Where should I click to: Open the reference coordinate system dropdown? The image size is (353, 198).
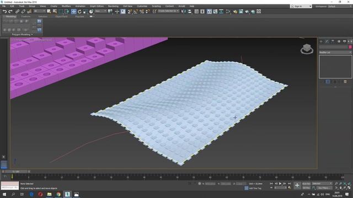100,11
